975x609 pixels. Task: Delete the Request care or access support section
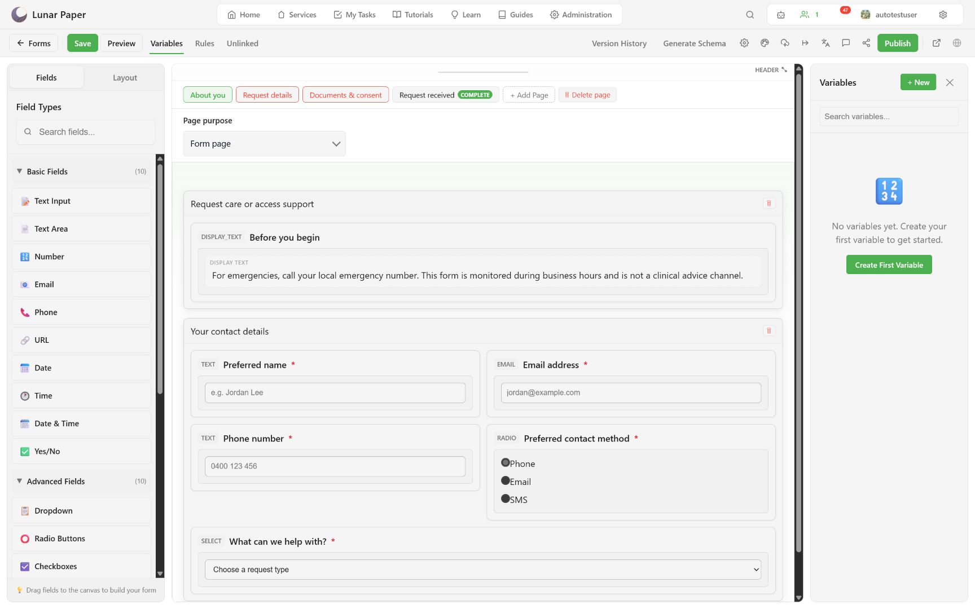768,203
